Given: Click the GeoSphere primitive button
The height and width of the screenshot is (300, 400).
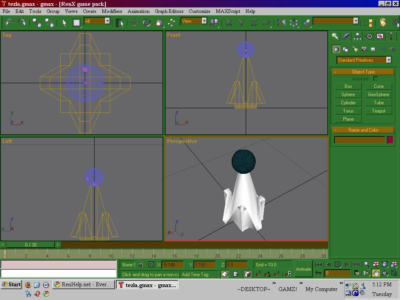Looking at the screenshot, I should click(379, 95).
